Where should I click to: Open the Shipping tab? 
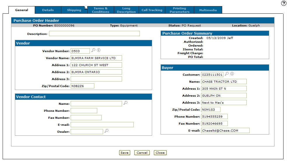point(74,10)
